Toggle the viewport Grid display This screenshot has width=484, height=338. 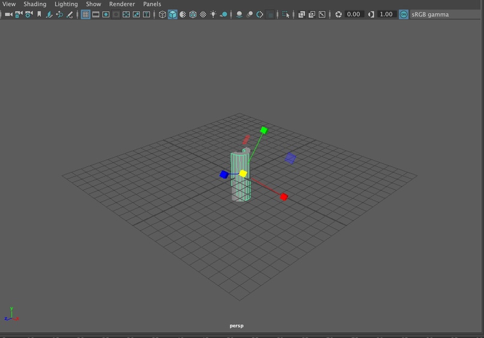pyautogui.click(x=85, y=14)
